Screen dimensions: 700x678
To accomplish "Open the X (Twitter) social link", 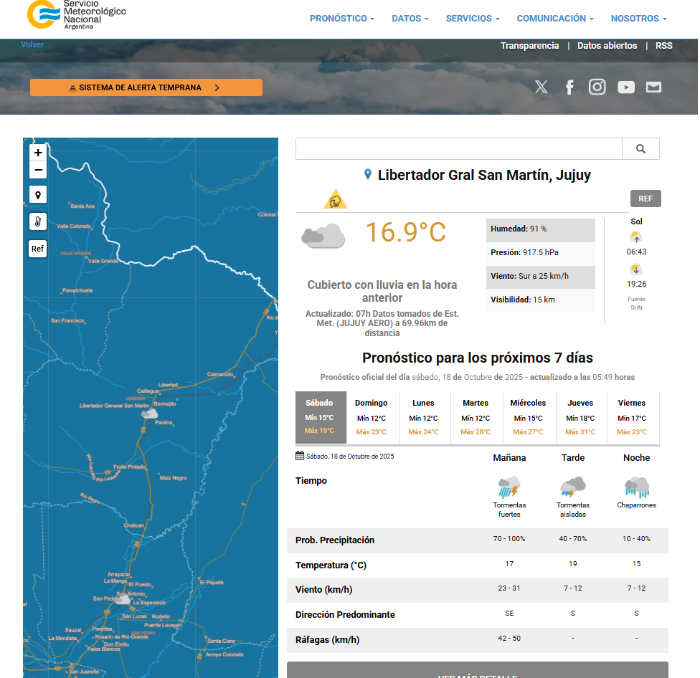I will tap(541, 87).
